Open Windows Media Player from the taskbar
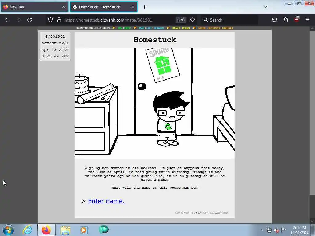 click(84, 230)
